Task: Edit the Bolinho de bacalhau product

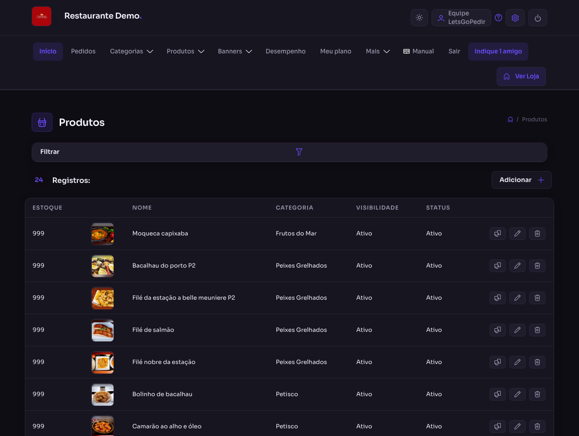Action: click(x=517, y=394)
